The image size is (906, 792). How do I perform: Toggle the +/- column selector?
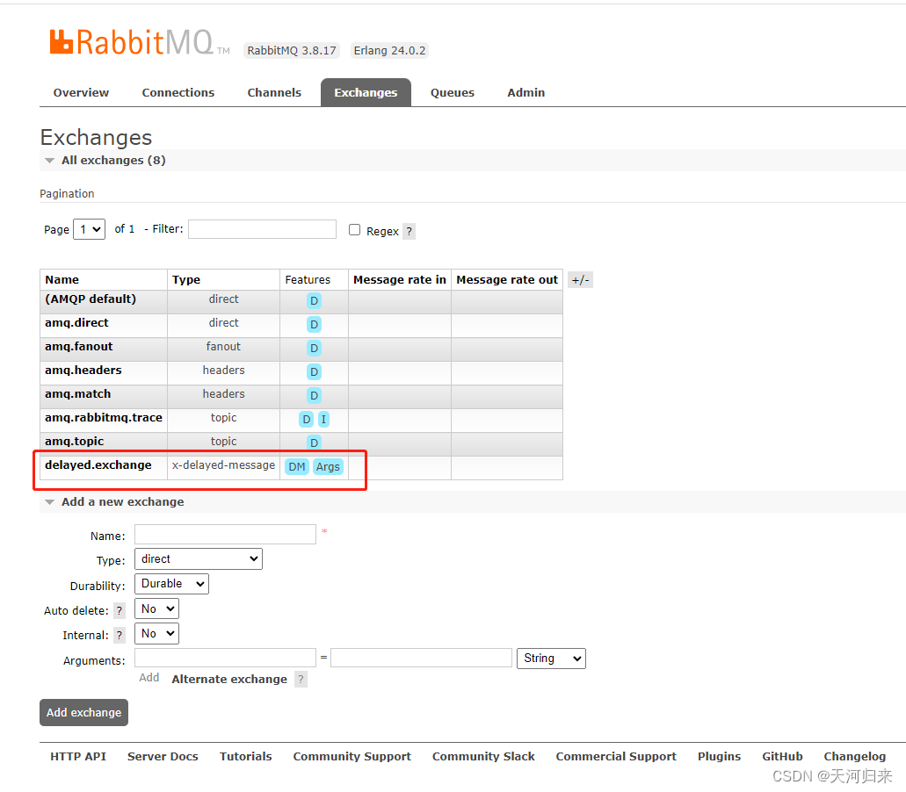tap(580, 280)
